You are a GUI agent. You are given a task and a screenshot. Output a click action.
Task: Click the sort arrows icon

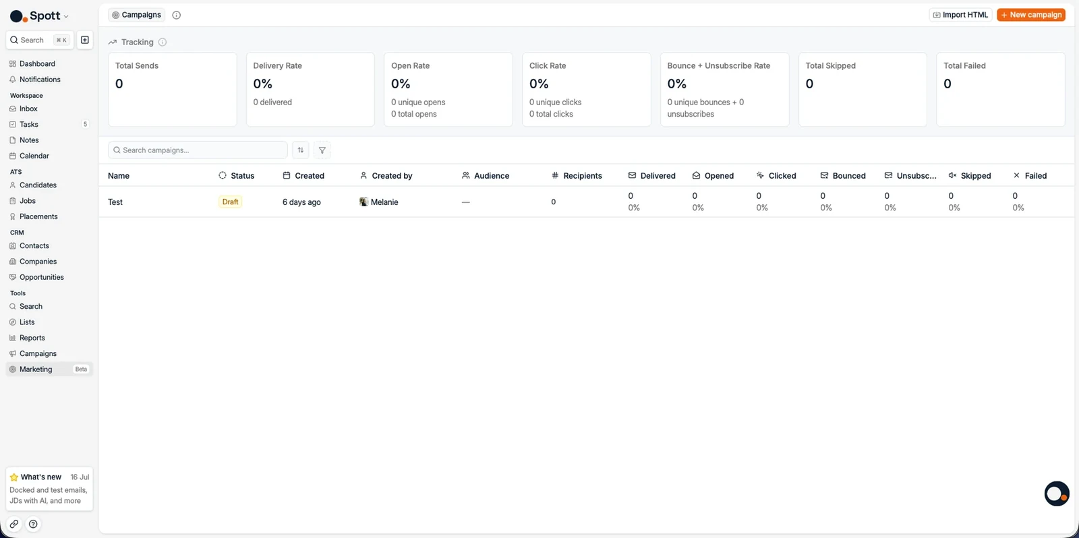(301, 150)
